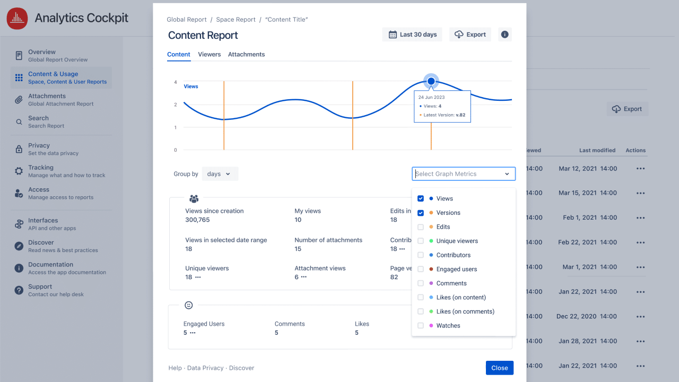Disable the Versions metric checkbox
Viewport: 679px width, 382px height.
[421, 212]
